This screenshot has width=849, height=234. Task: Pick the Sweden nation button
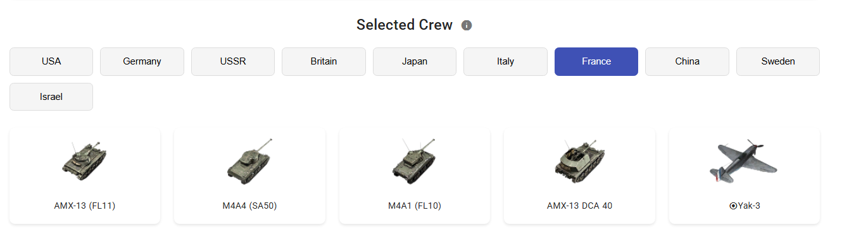coord(778,61)
